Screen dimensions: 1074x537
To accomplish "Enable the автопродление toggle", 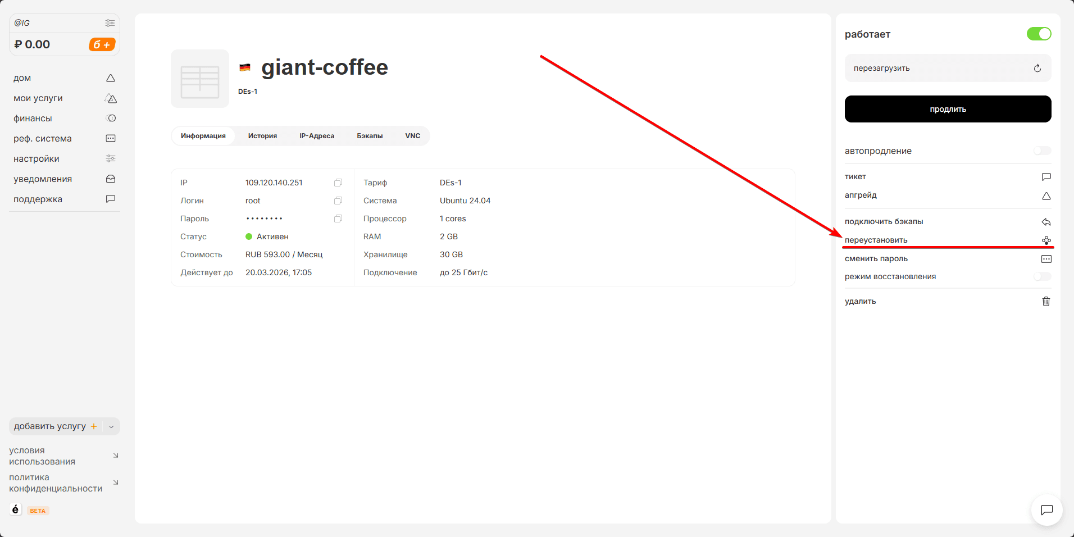I will tap(1042, 151).
